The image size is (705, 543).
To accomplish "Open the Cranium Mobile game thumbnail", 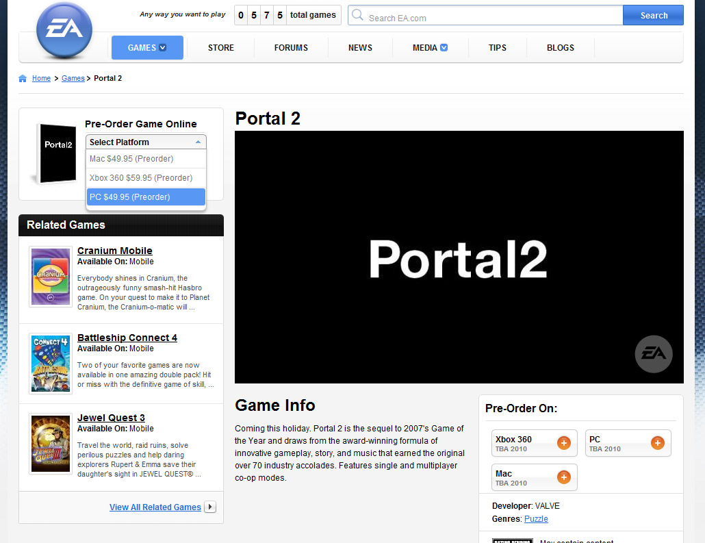I will [51, 277].
